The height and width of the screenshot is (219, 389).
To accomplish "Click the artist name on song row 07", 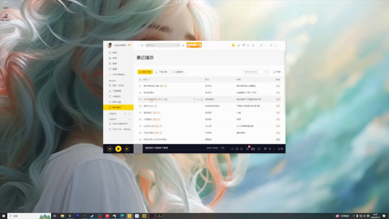I will (209, 126).
